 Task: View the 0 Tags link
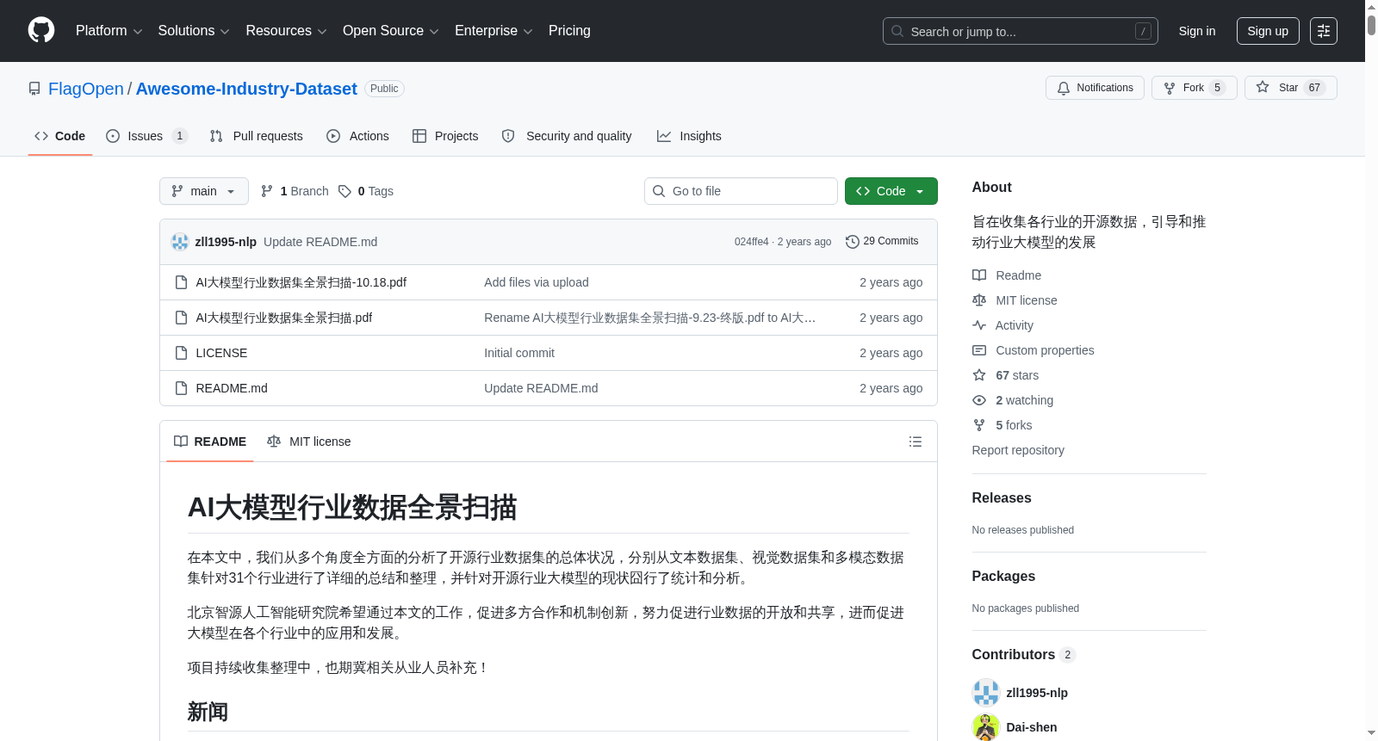(366, 191)
